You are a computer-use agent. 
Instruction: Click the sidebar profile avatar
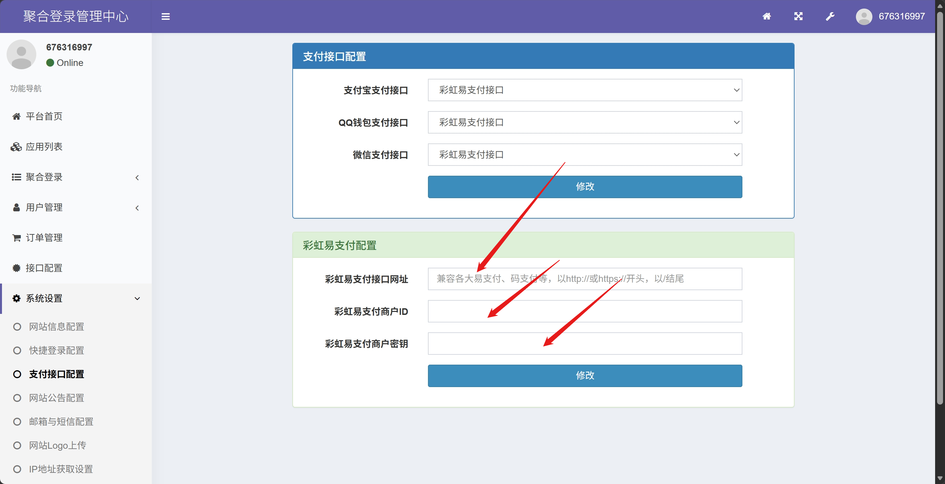click(x=21, y=54)
